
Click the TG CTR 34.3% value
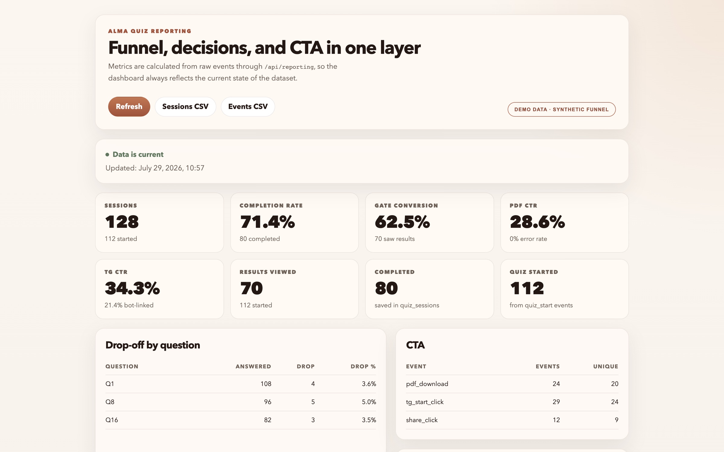tap(132, 288)
